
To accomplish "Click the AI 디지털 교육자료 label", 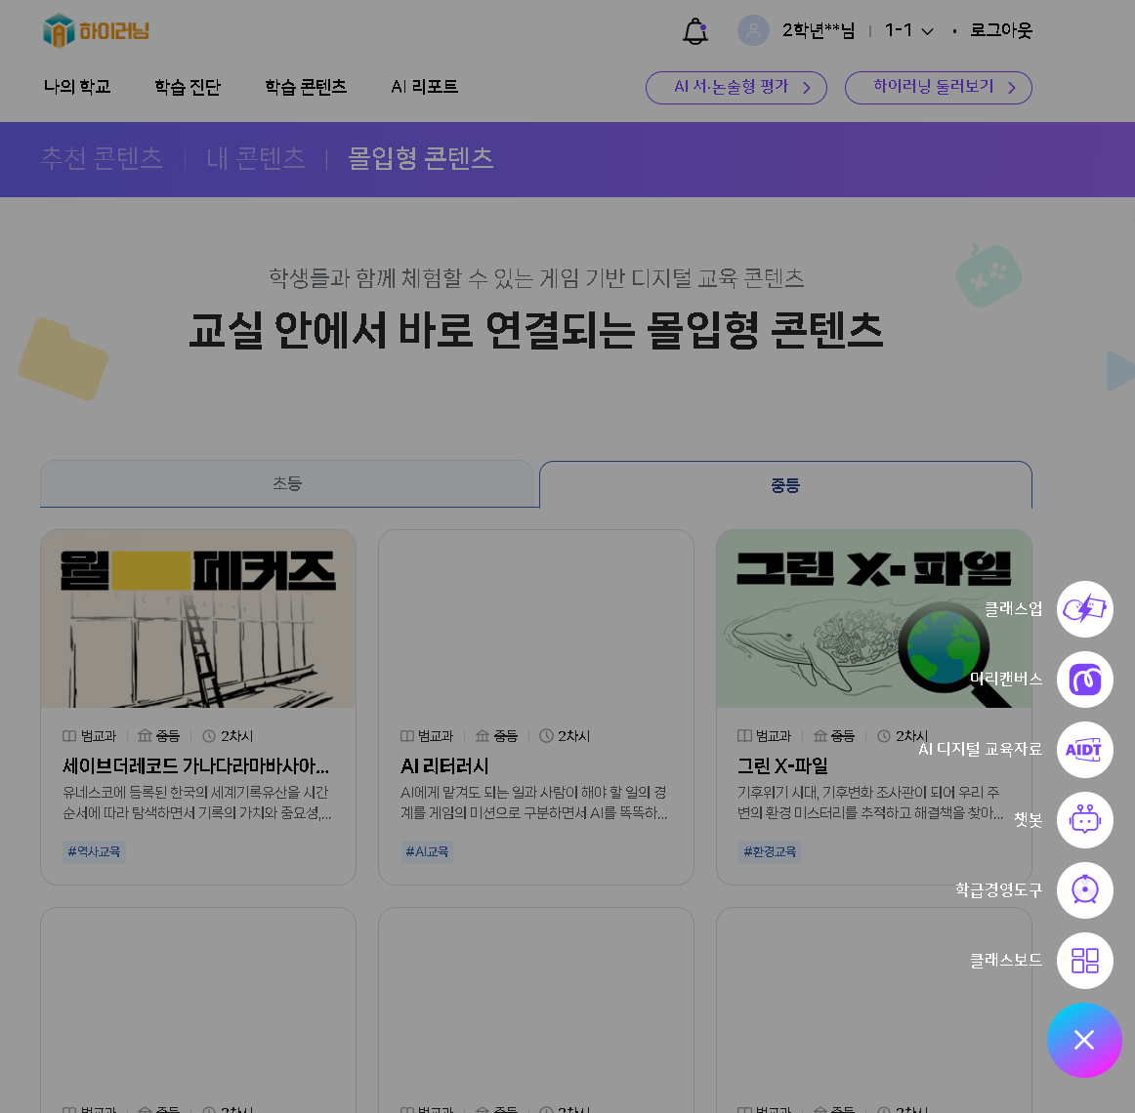I will click(980, 749).
